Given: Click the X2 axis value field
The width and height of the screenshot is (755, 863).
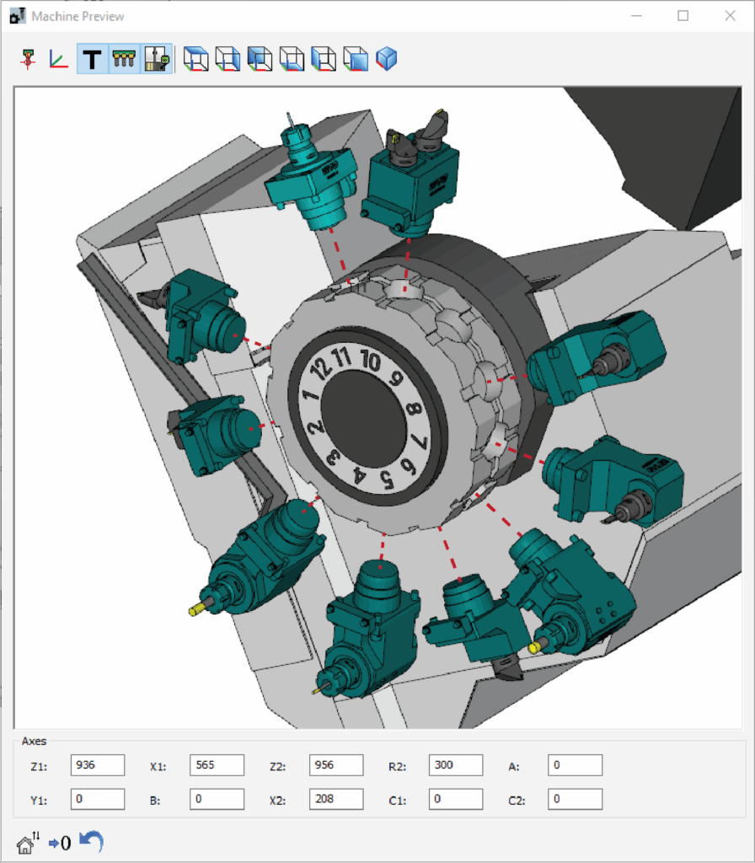Looking at the screenshot, I should (x=336, y=799).
